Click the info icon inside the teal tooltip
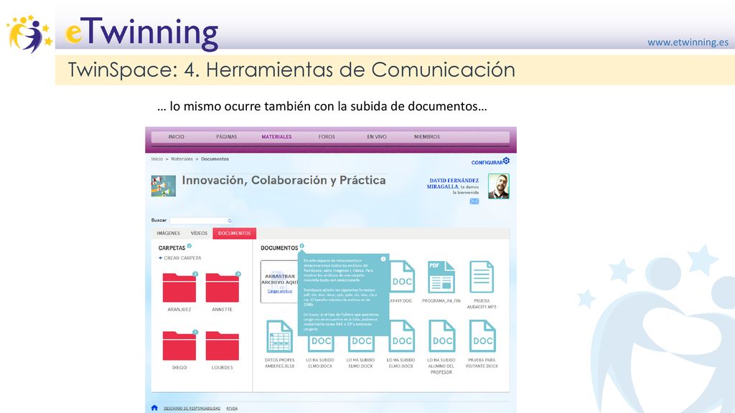Screen dimensions: 735x413 [x=383, y=259]
